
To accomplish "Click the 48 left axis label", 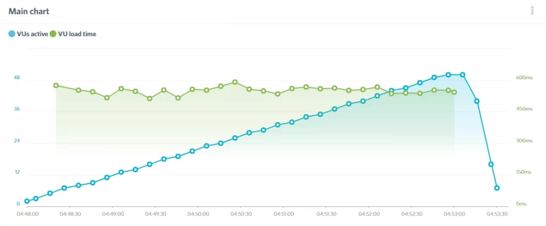I will pyautogui.click(x=17, y=78).
